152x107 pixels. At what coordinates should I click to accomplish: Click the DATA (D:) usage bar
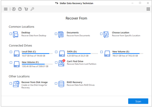click(82, 53)
